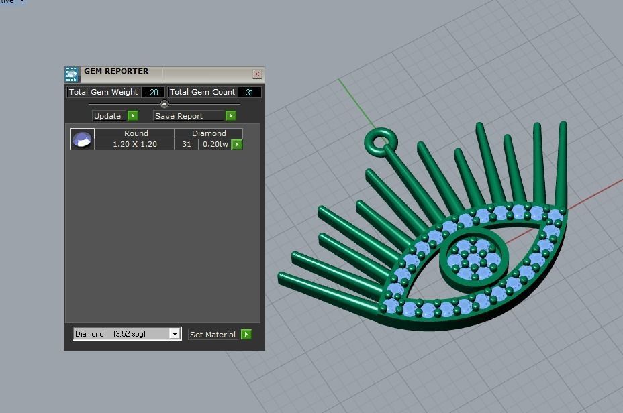
Task: Click the Set Material button label
Action: tap(213, 335)
